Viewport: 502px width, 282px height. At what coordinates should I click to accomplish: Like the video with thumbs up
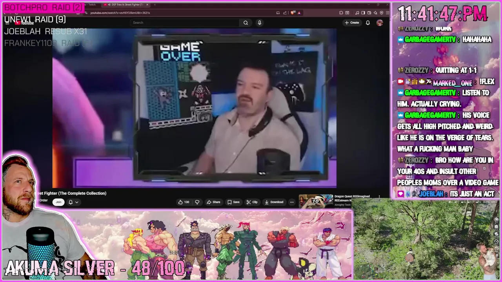click(x=180, y=202)
